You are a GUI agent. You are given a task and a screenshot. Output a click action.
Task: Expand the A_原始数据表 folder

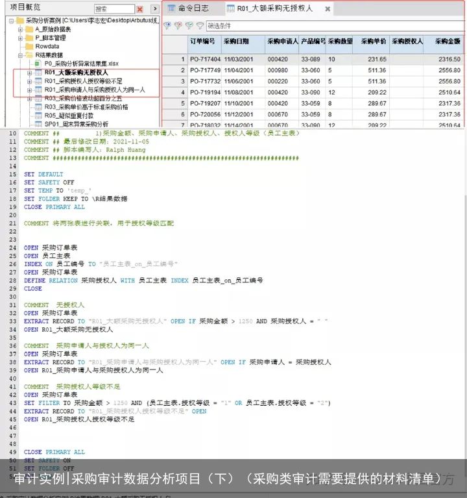(x=20, y=29)
